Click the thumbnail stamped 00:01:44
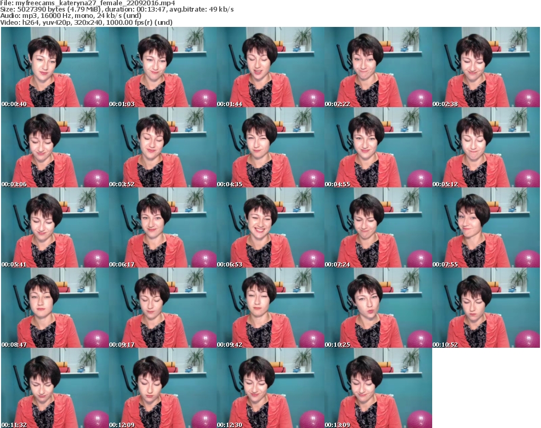The width and height of the screenshot is (541, 428). 270,67
